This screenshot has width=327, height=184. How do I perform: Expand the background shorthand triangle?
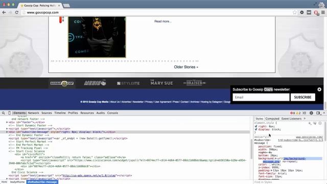276,158
